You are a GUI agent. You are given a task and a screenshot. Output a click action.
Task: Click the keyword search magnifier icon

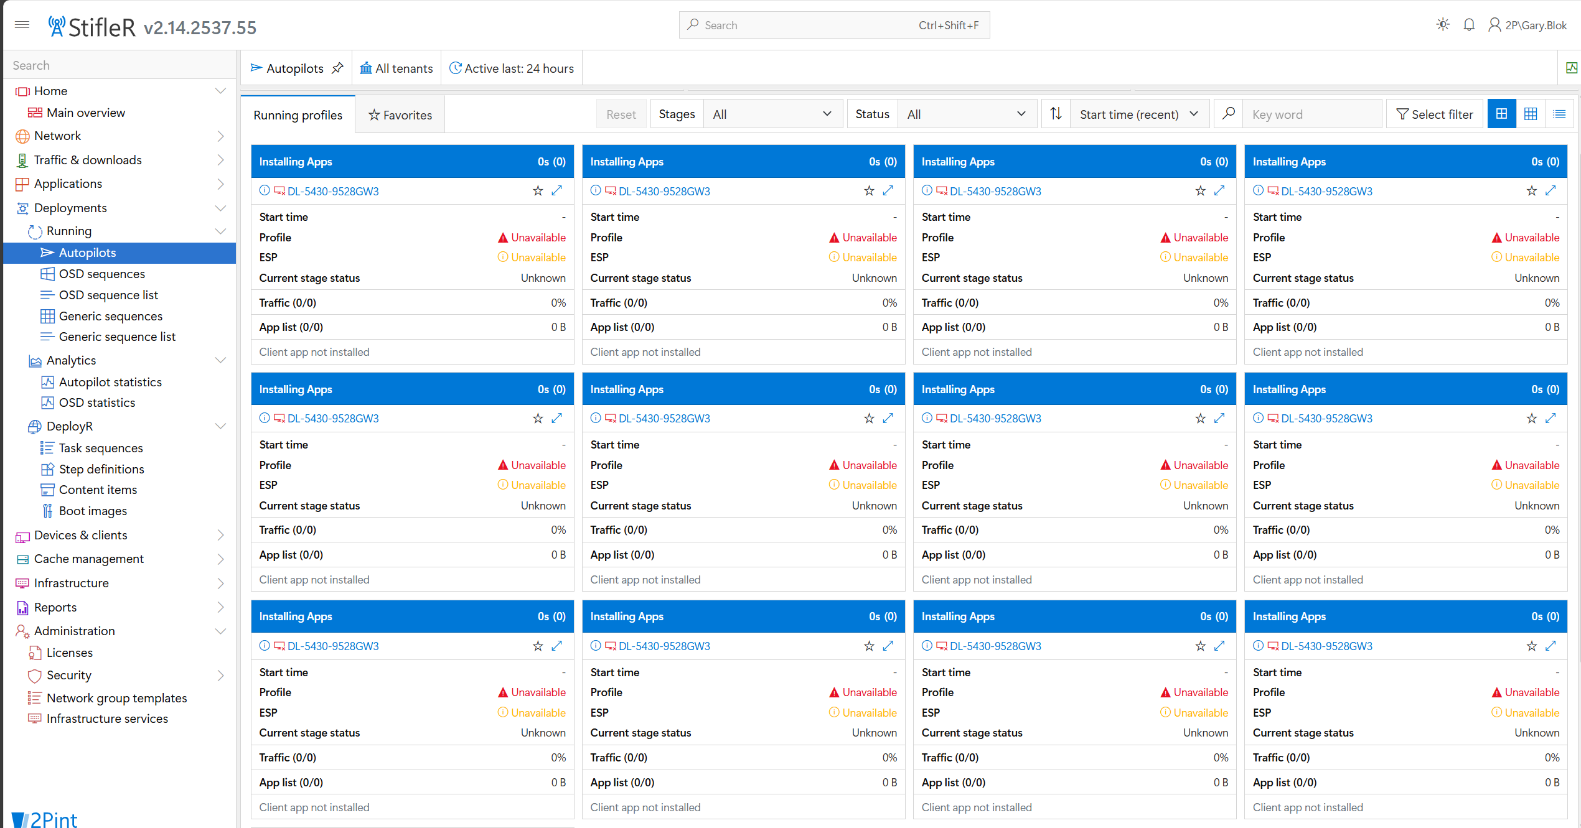coord(1228,114)
